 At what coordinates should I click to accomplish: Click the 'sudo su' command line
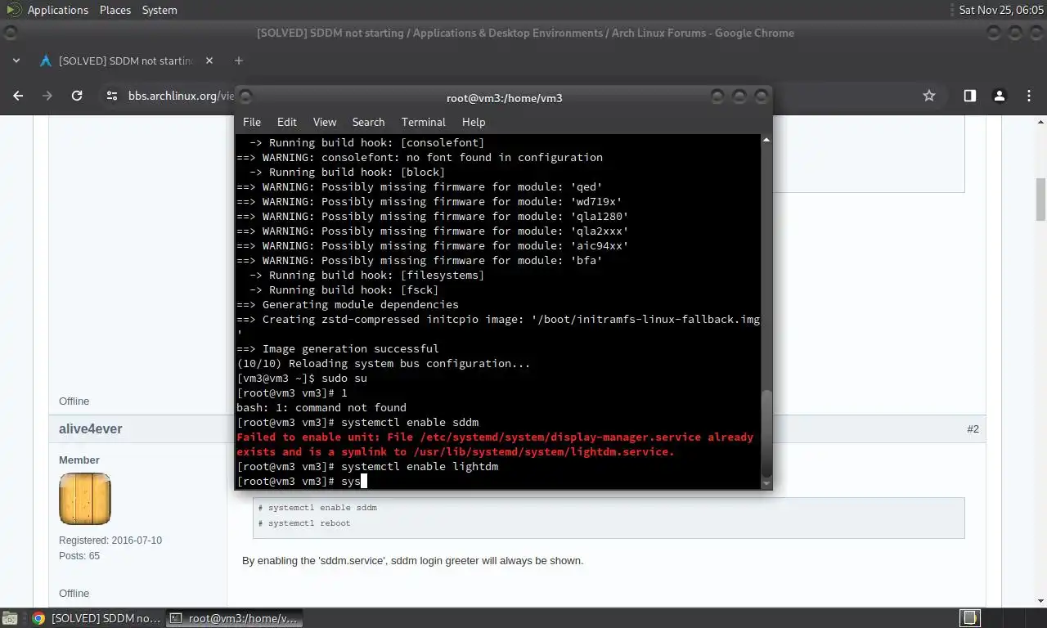[302, 378]
